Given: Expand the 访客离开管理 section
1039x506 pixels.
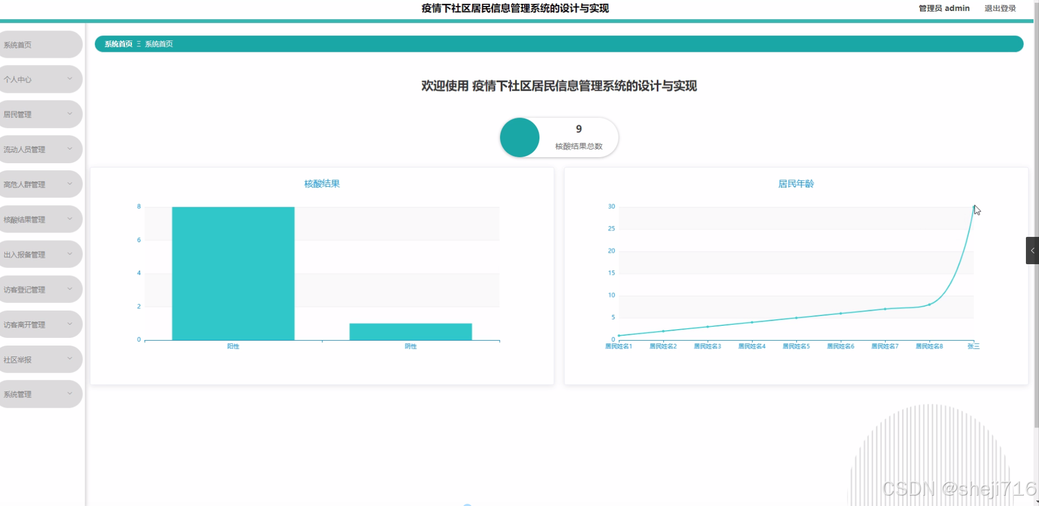Looking at the screenshot, I should click(x=38, y=324).
